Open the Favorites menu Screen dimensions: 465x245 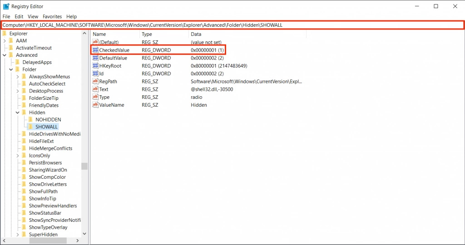52,17
